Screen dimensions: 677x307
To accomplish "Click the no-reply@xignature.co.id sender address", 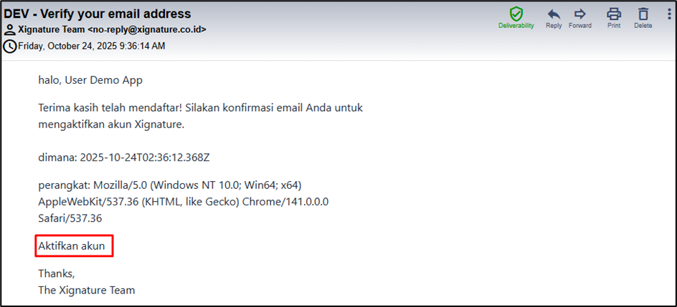I will coord(147,30).
